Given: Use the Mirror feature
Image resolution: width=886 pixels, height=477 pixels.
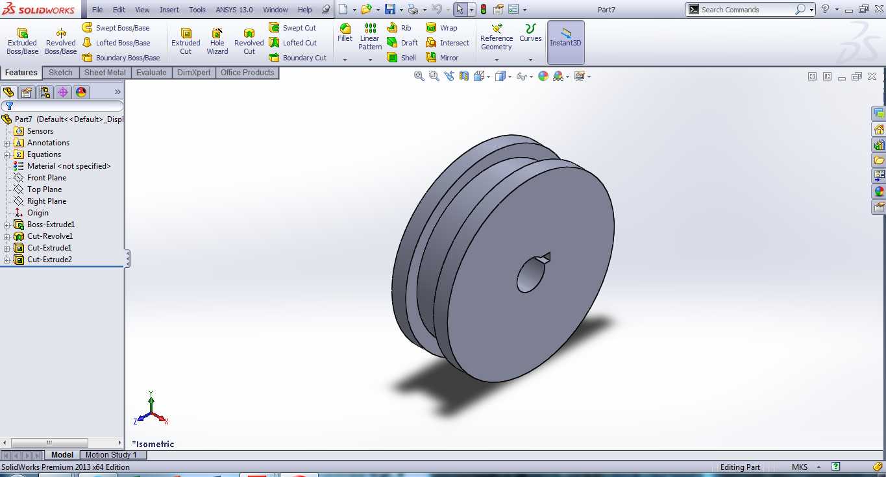Looking at the screenshot, I should (x=442, y=58).
